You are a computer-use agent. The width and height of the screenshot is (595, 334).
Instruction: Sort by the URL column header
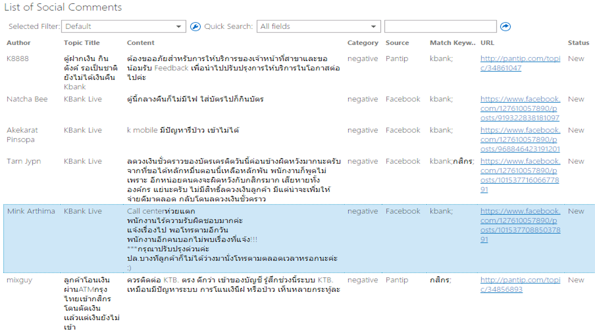point(487,43)
